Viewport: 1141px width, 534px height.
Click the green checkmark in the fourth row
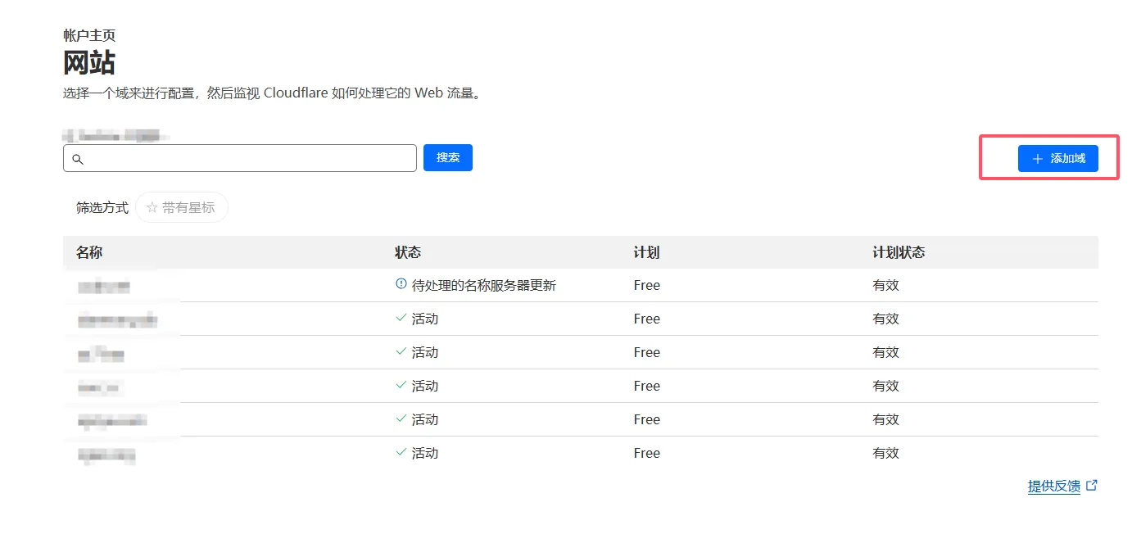401,385
